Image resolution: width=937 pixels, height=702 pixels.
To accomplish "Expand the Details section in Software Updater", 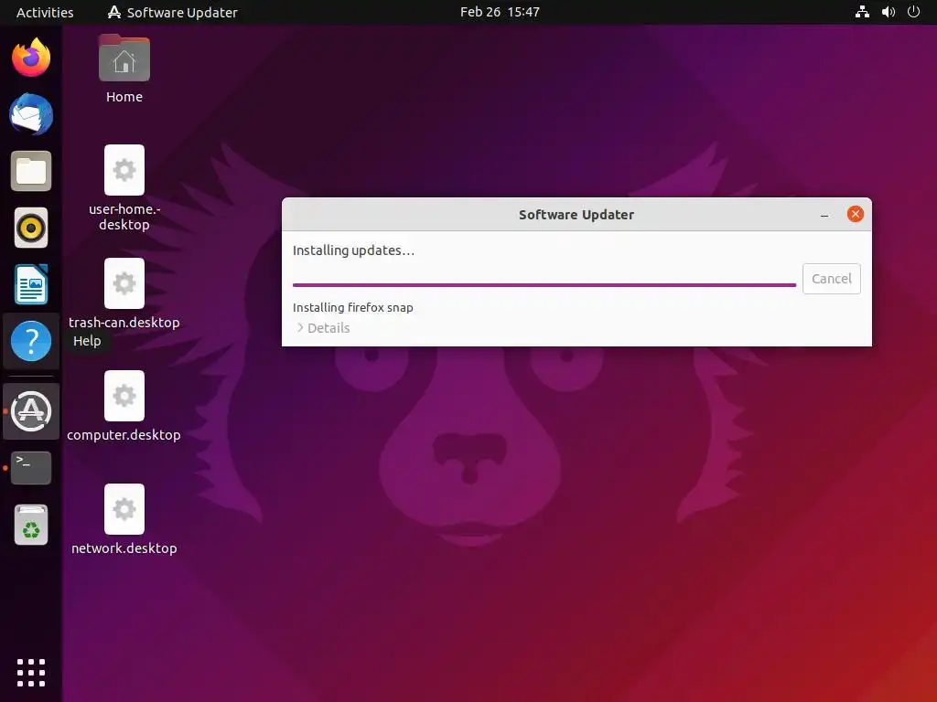I will 323,328.
